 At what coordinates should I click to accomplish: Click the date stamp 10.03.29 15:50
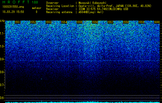click(x=13, y=12)
